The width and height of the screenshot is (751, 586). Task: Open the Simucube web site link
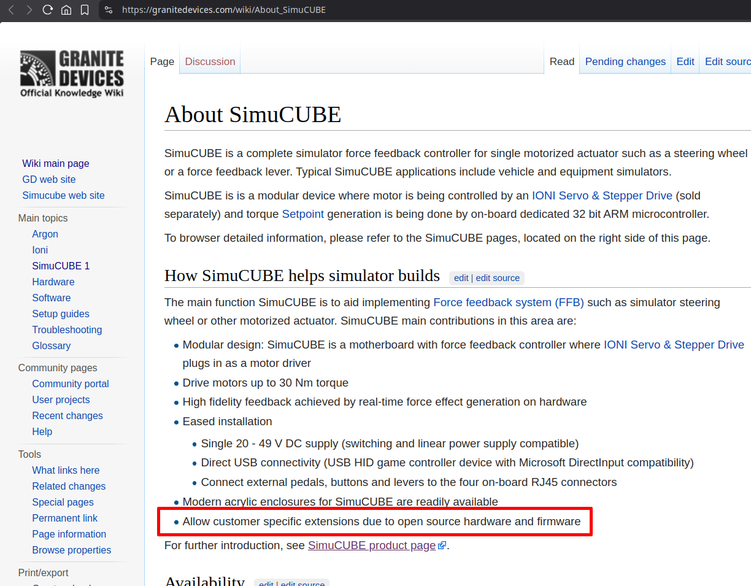[63, 195]
